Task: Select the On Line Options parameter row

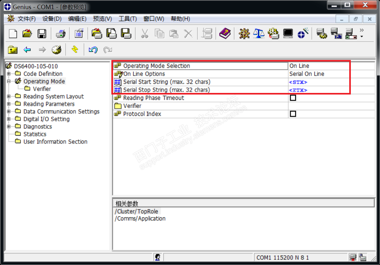Action: pos(200,74)
